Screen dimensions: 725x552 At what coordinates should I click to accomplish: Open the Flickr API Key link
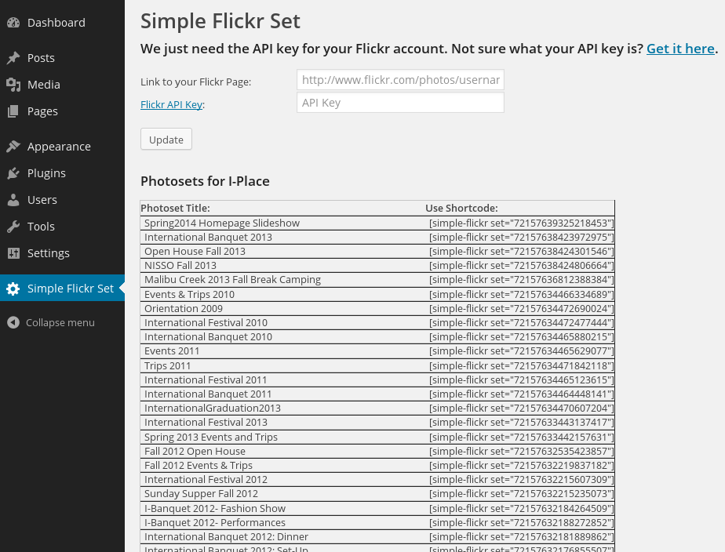point(171,104)
